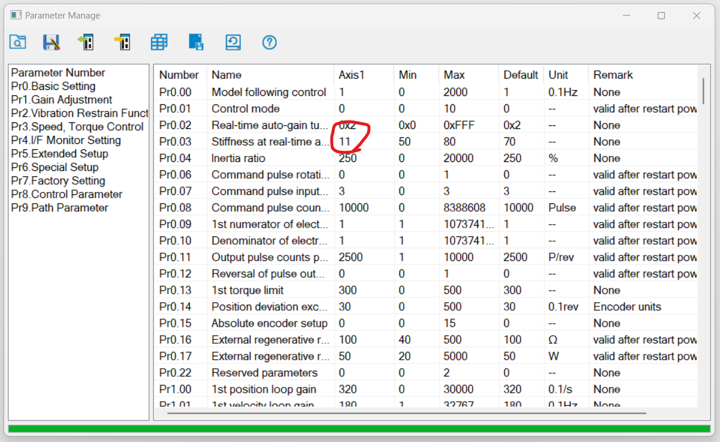This screenshot has width=720, height=442.
Task: Click the open file folder icon
Action: click(x=18, y=42)
